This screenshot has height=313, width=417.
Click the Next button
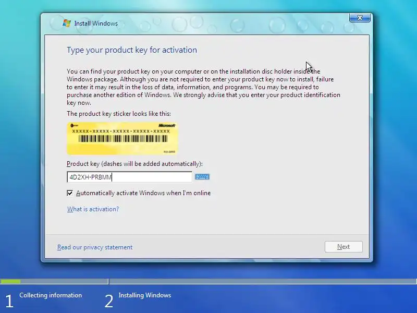tap(344, 247)
